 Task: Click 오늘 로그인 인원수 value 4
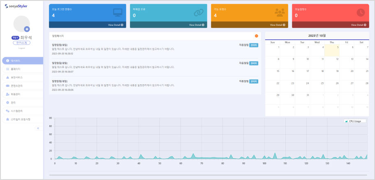point(53,16)
